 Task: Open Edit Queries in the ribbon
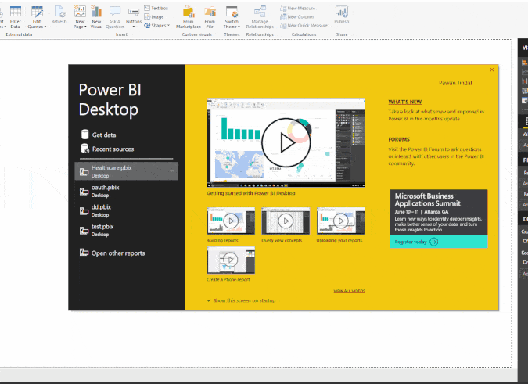(37, 17)
